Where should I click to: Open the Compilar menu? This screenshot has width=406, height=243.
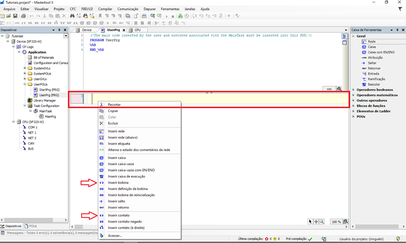[x=105, y=9]
